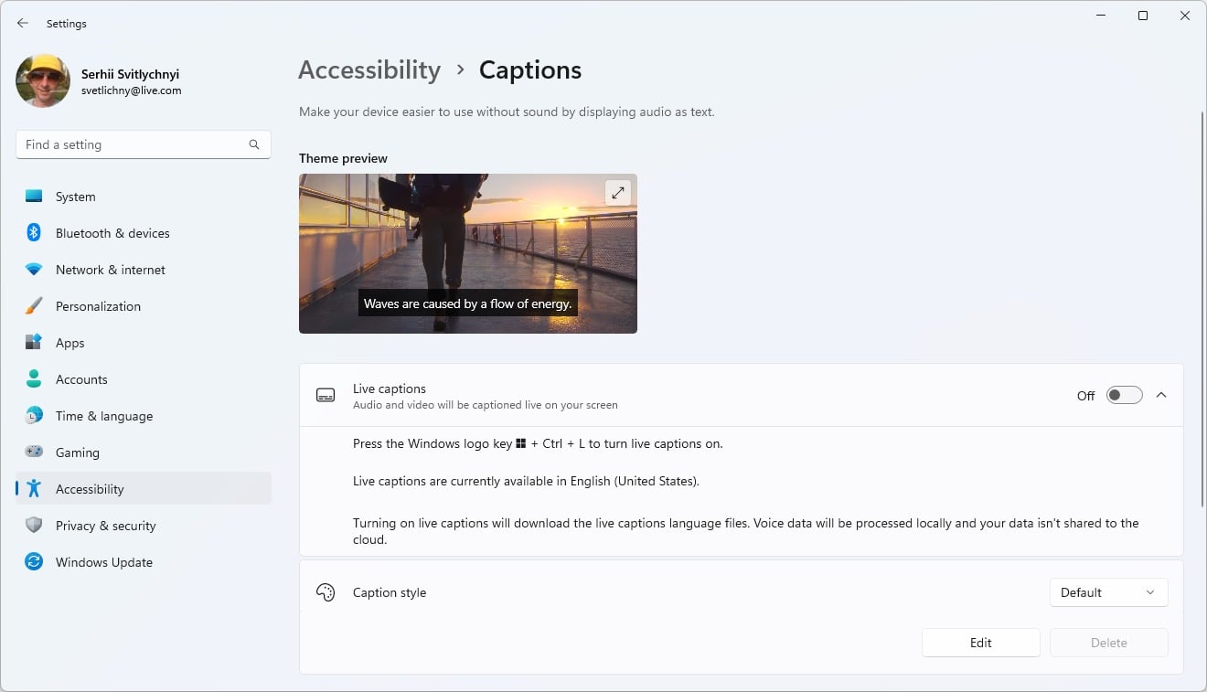Click the Personalization paintbrush icon
This screenshot has height=692, width=1207.
34,306
